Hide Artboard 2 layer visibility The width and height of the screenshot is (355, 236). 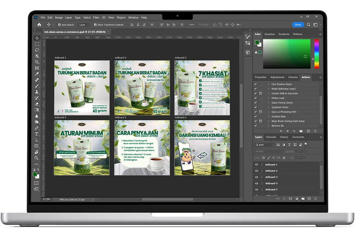point(256,171)
